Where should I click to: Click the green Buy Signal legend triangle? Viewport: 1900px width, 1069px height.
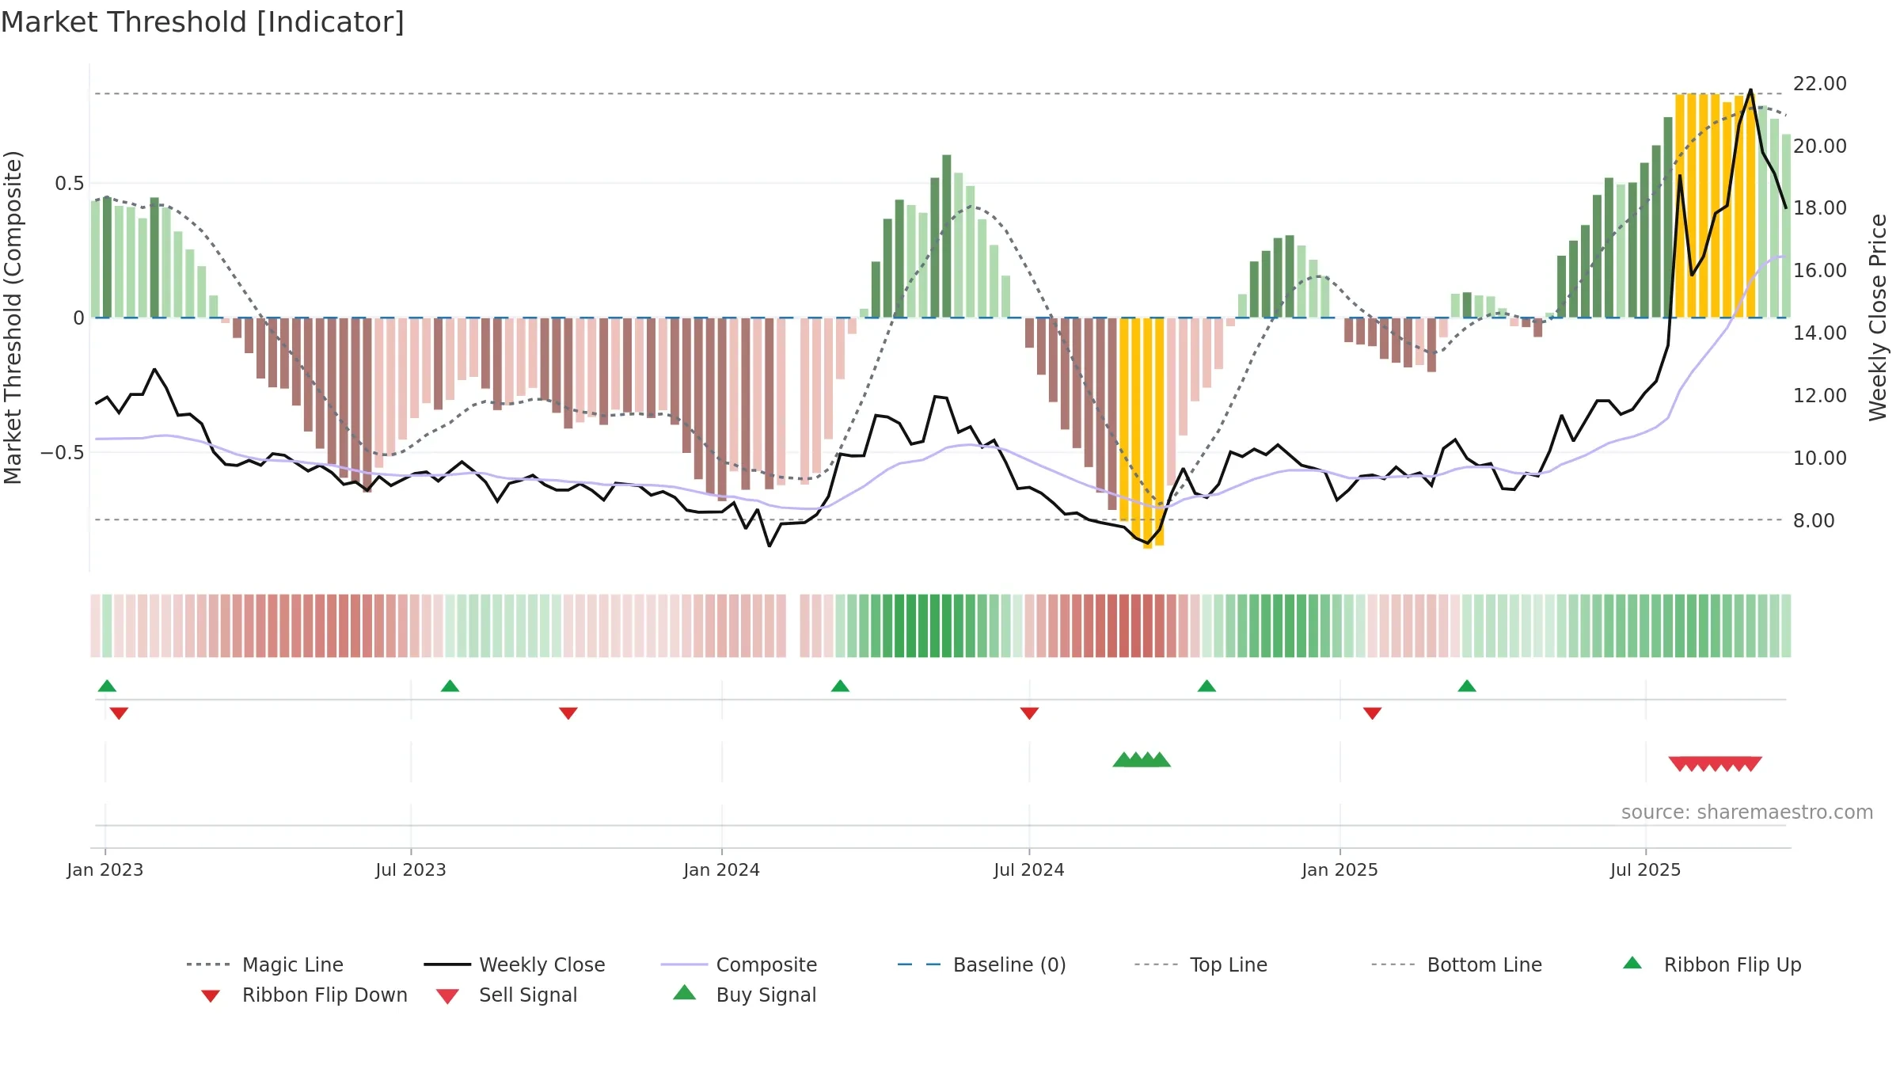[685, 992]
